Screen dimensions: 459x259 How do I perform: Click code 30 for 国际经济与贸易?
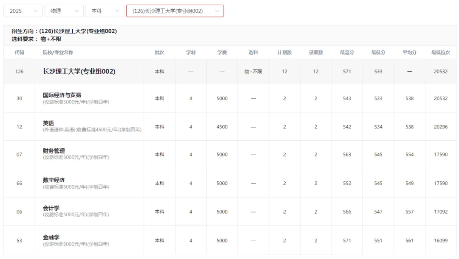19,98
